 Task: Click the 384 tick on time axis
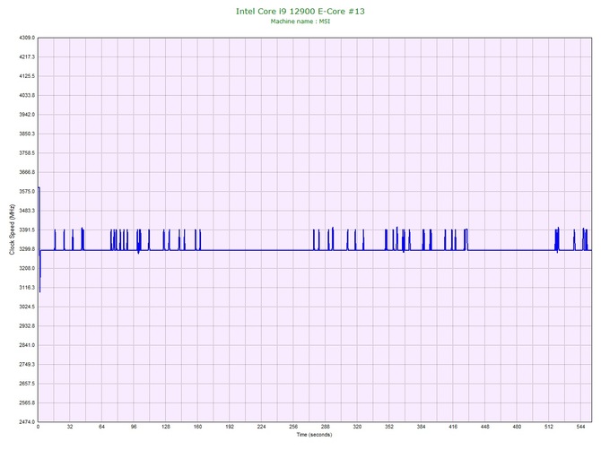[x=421, y=427]
